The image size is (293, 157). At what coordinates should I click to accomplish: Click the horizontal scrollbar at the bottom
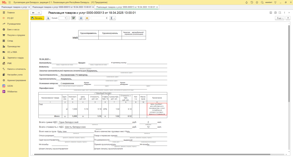pos(152,154)
